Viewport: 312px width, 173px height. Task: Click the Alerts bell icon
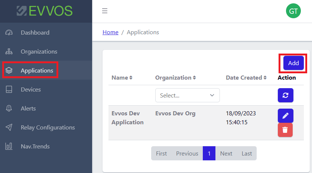coord(9,108)
